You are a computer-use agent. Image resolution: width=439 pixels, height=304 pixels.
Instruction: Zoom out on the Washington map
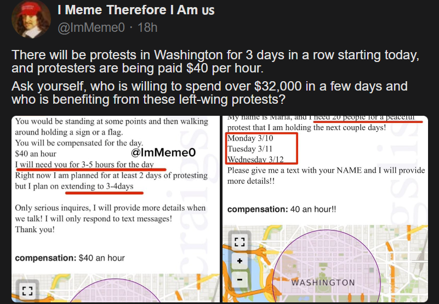point(239,279)
